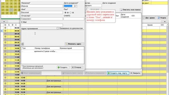The image size is (169, 95).
Task: Click the status circle in the 10:00 row
Action: coord(5,48)
